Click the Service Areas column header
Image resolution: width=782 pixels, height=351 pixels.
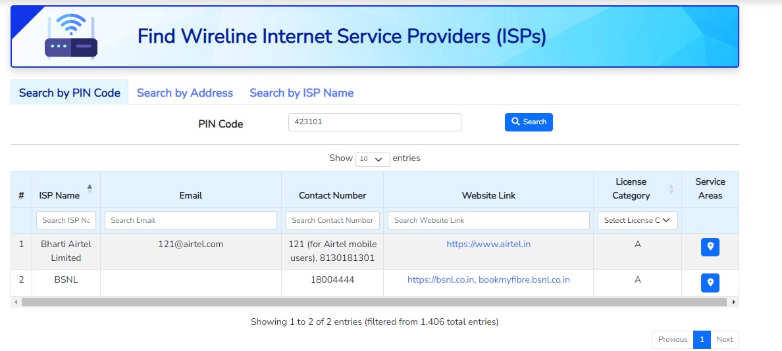click(x=710, y=189)
